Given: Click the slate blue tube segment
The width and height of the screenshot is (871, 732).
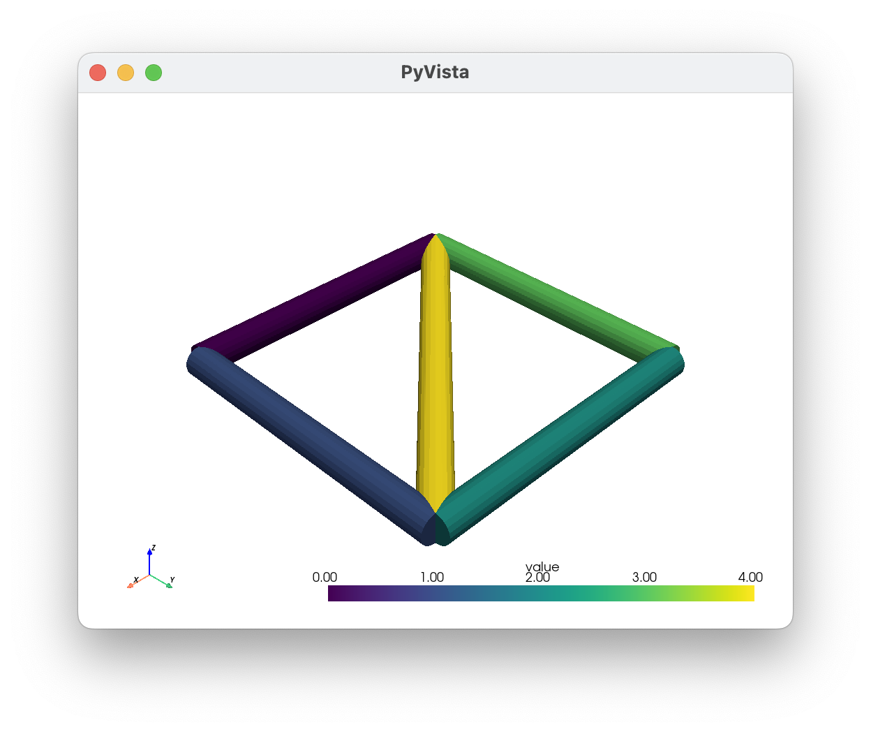Looking at the screenshot, I should pos(311,447).
